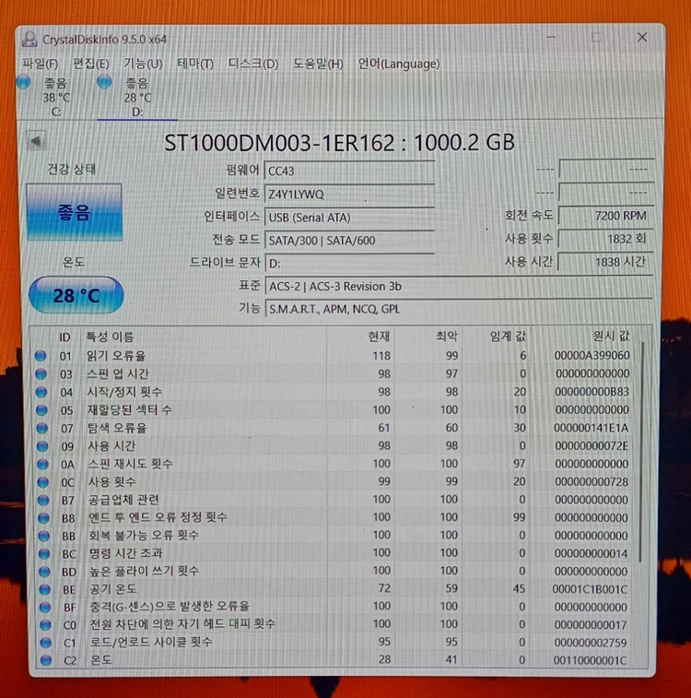691x698 pixels.
Task: Click the serial number field Z4Y1LYWQ
Action: (349, 194)
